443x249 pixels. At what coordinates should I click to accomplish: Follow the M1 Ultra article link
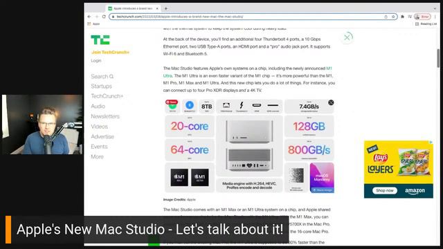coord(329,68)
